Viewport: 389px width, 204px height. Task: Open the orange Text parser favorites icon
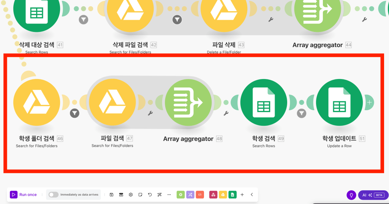pos(200,195)
